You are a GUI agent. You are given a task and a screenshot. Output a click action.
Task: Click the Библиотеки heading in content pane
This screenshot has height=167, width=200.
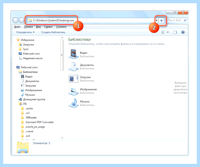point(79,40)
